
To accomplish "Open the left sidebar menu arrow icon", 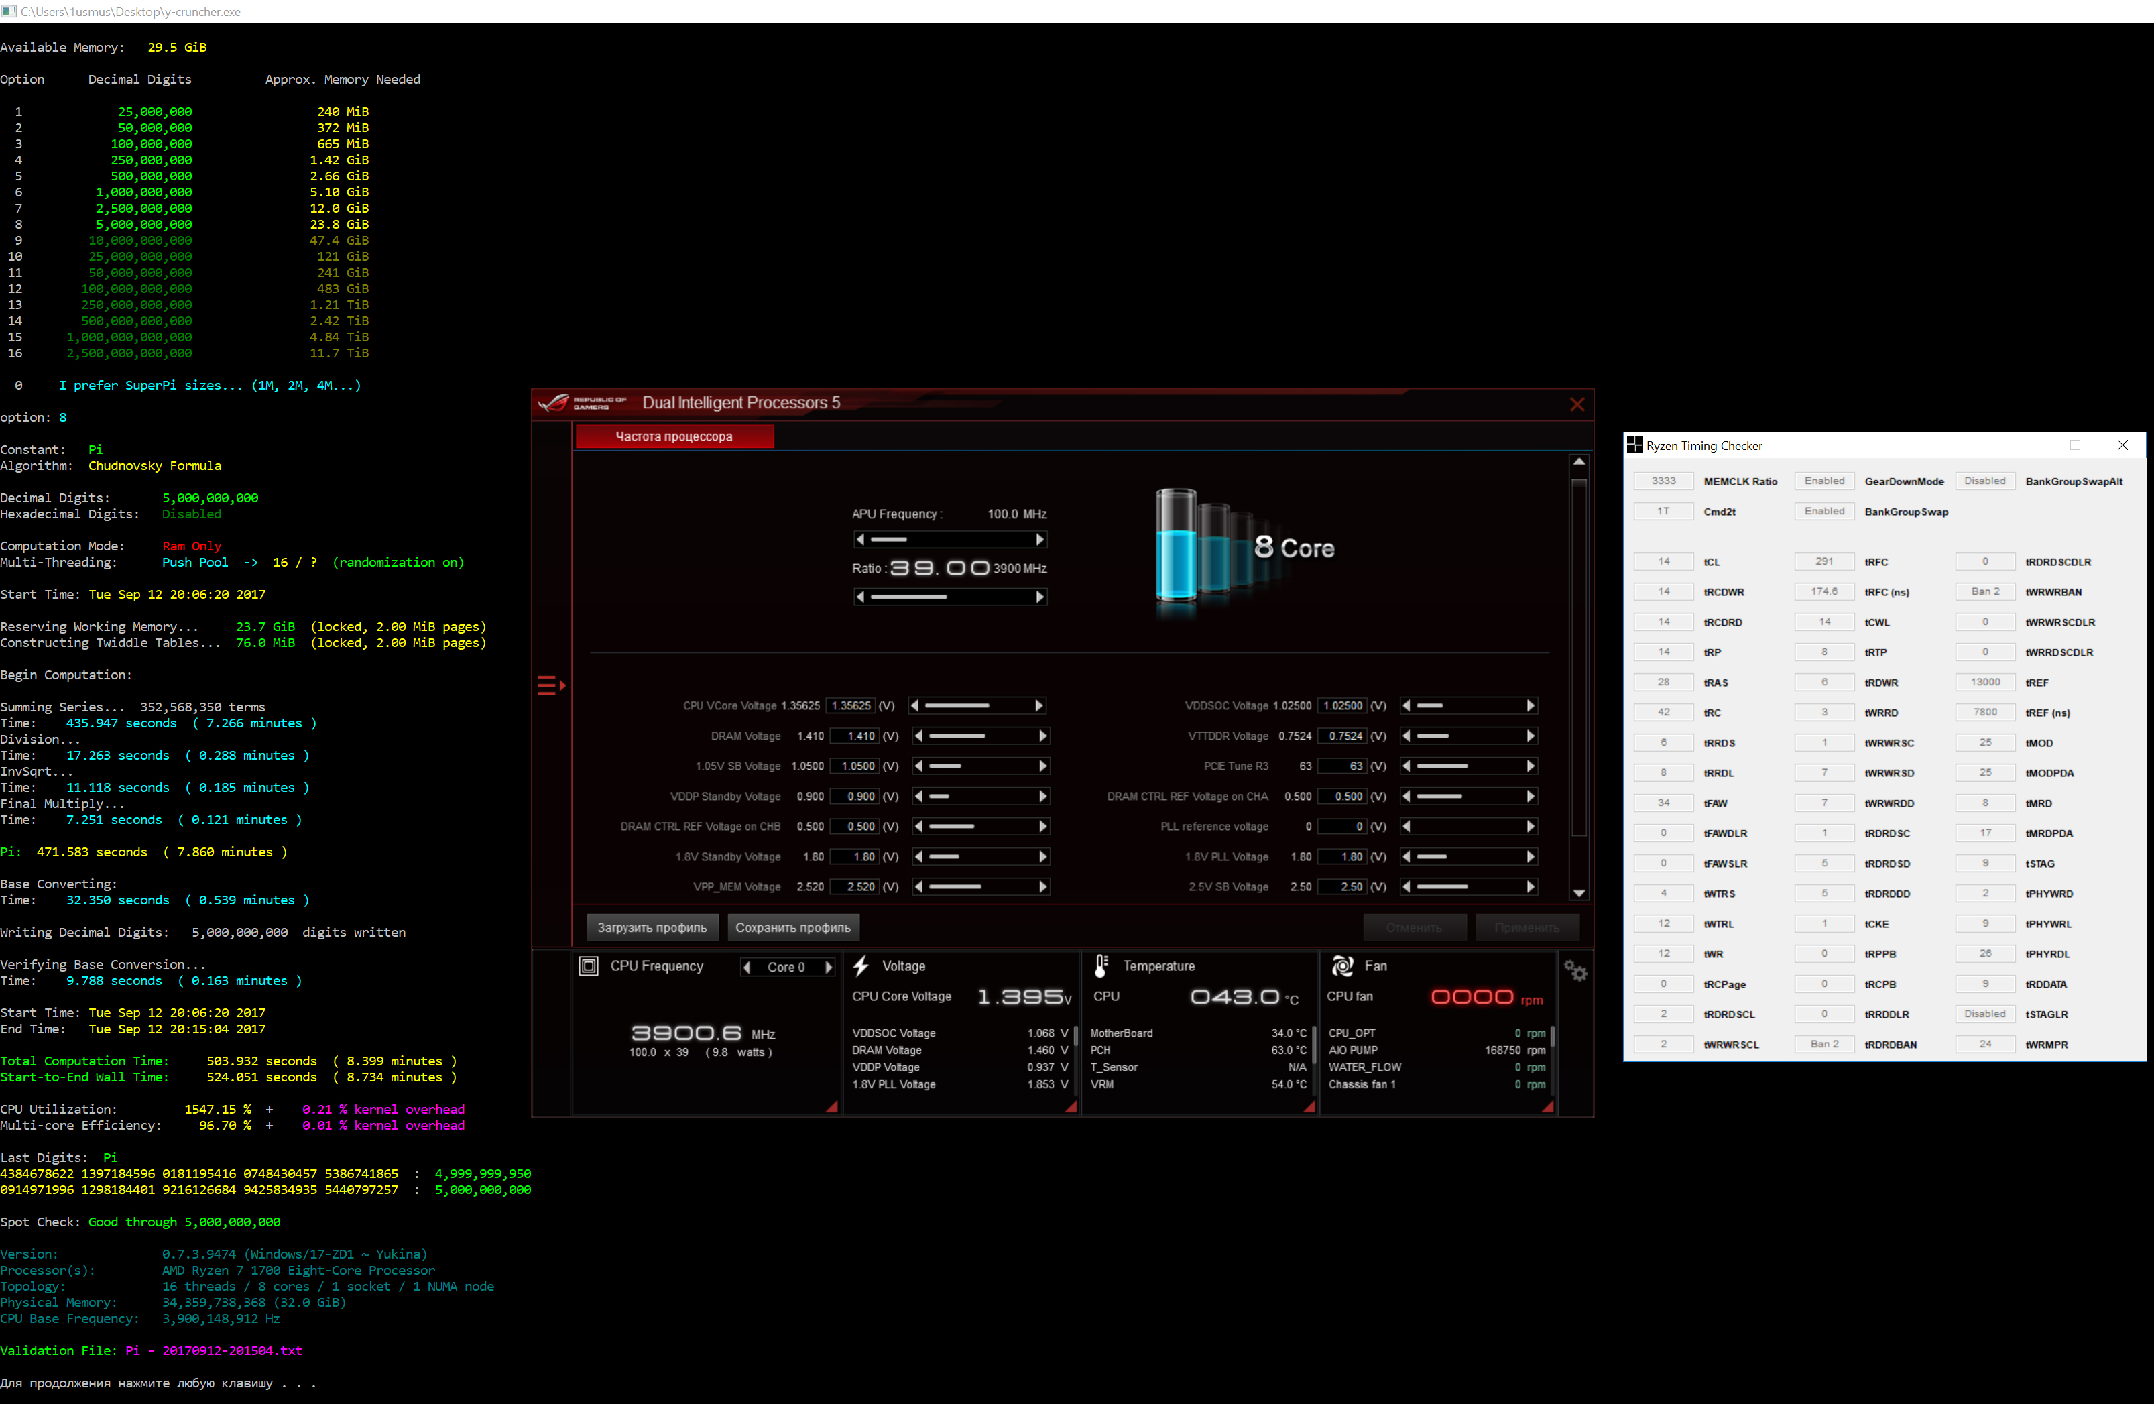I will click(551, 685).
